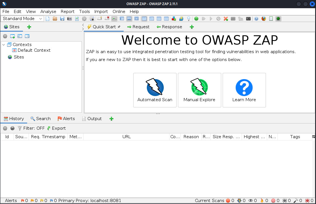
Task: Open Options via the gear icon
Action: point(84,19)
